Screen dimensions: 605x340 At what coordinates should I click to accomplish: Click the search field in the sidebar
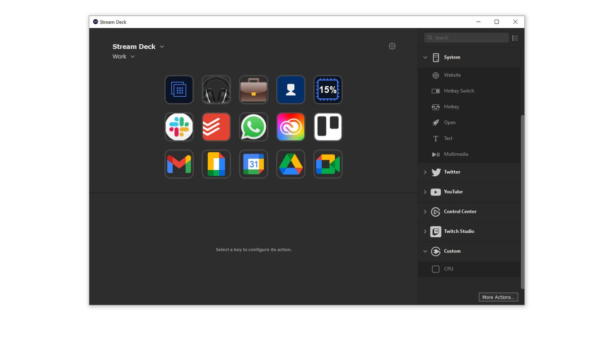tap(466, 37)
